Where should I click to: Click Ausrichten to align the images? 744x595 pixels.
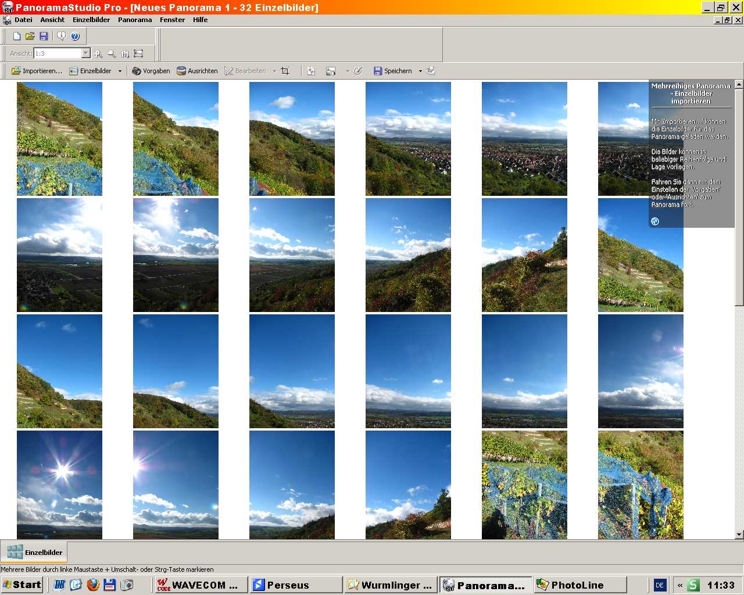click(x=197, y=71)
